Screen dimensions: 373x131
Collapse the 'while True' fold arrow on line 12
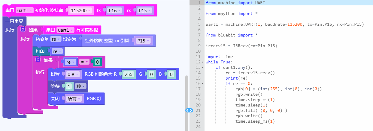point(203,62)
